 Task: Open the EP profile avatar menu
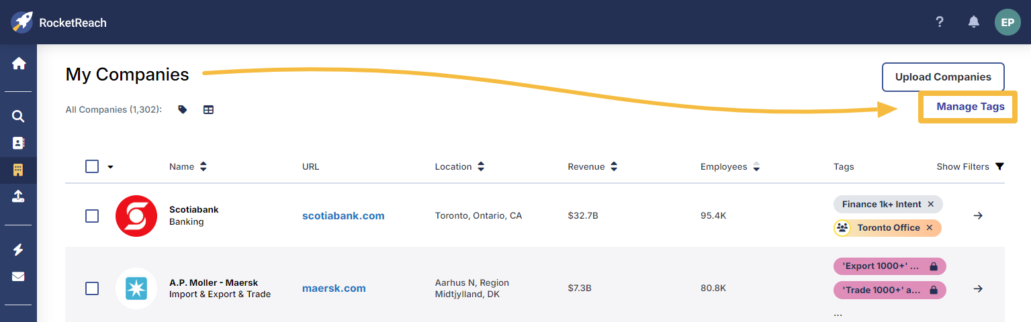click(1007, 22)
